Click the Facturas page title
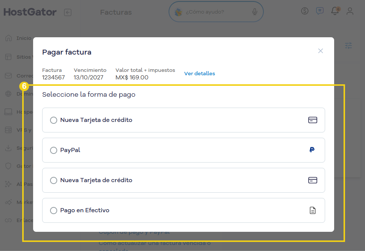Viewport: 365px width, 251px height. pyautogui.click(x=116, y=12)
